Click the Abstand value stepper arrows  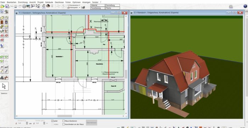(x=27, y=123)
